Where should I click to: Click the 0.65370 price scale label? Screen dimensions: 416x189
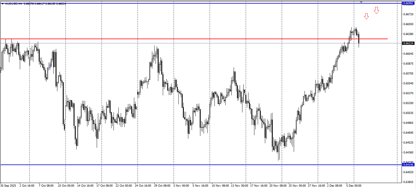tap(409, 93)
